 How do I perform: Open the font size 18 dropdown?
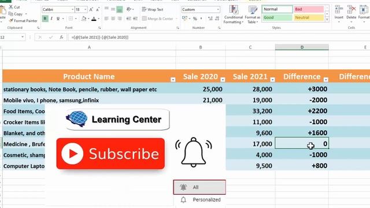pos(85,9)
